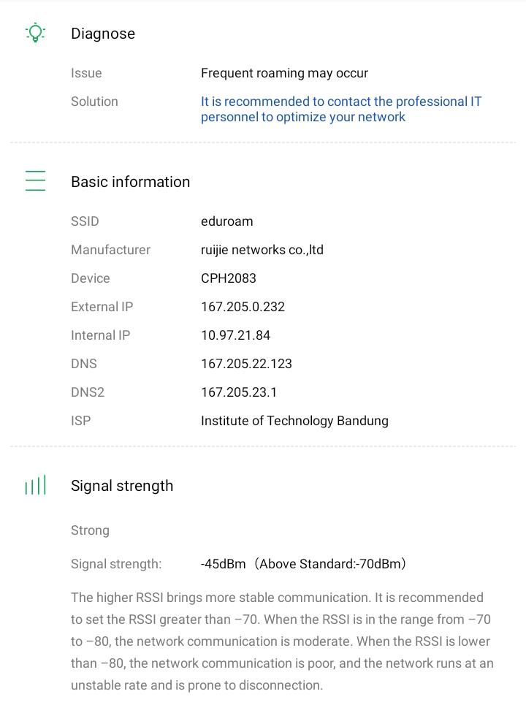Screen dimensions: 526x713
Task: Tap the DNS value 167.205.22.123
Action: click(246, 364)
